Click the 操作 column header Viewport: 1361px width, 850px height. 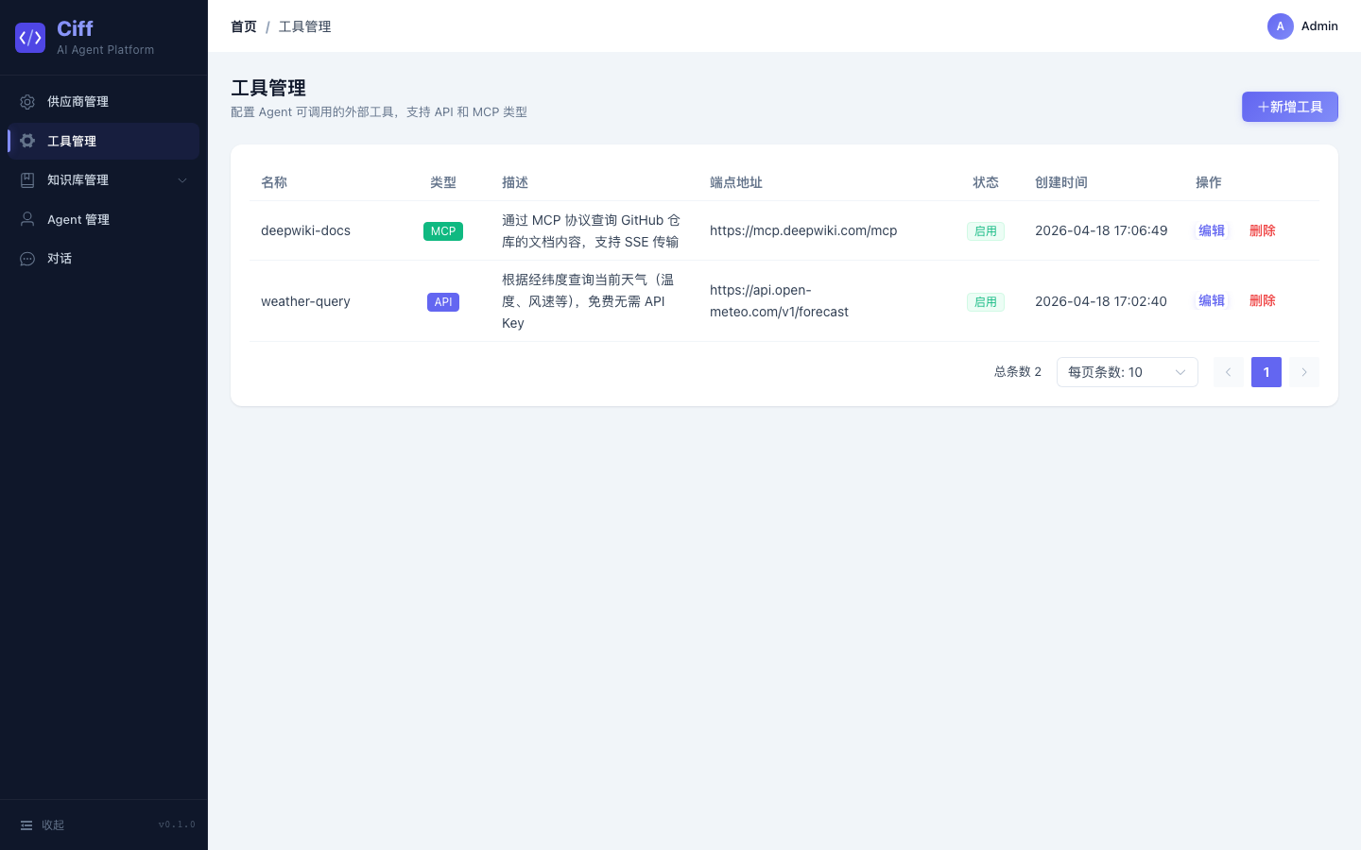[1209, 182]
